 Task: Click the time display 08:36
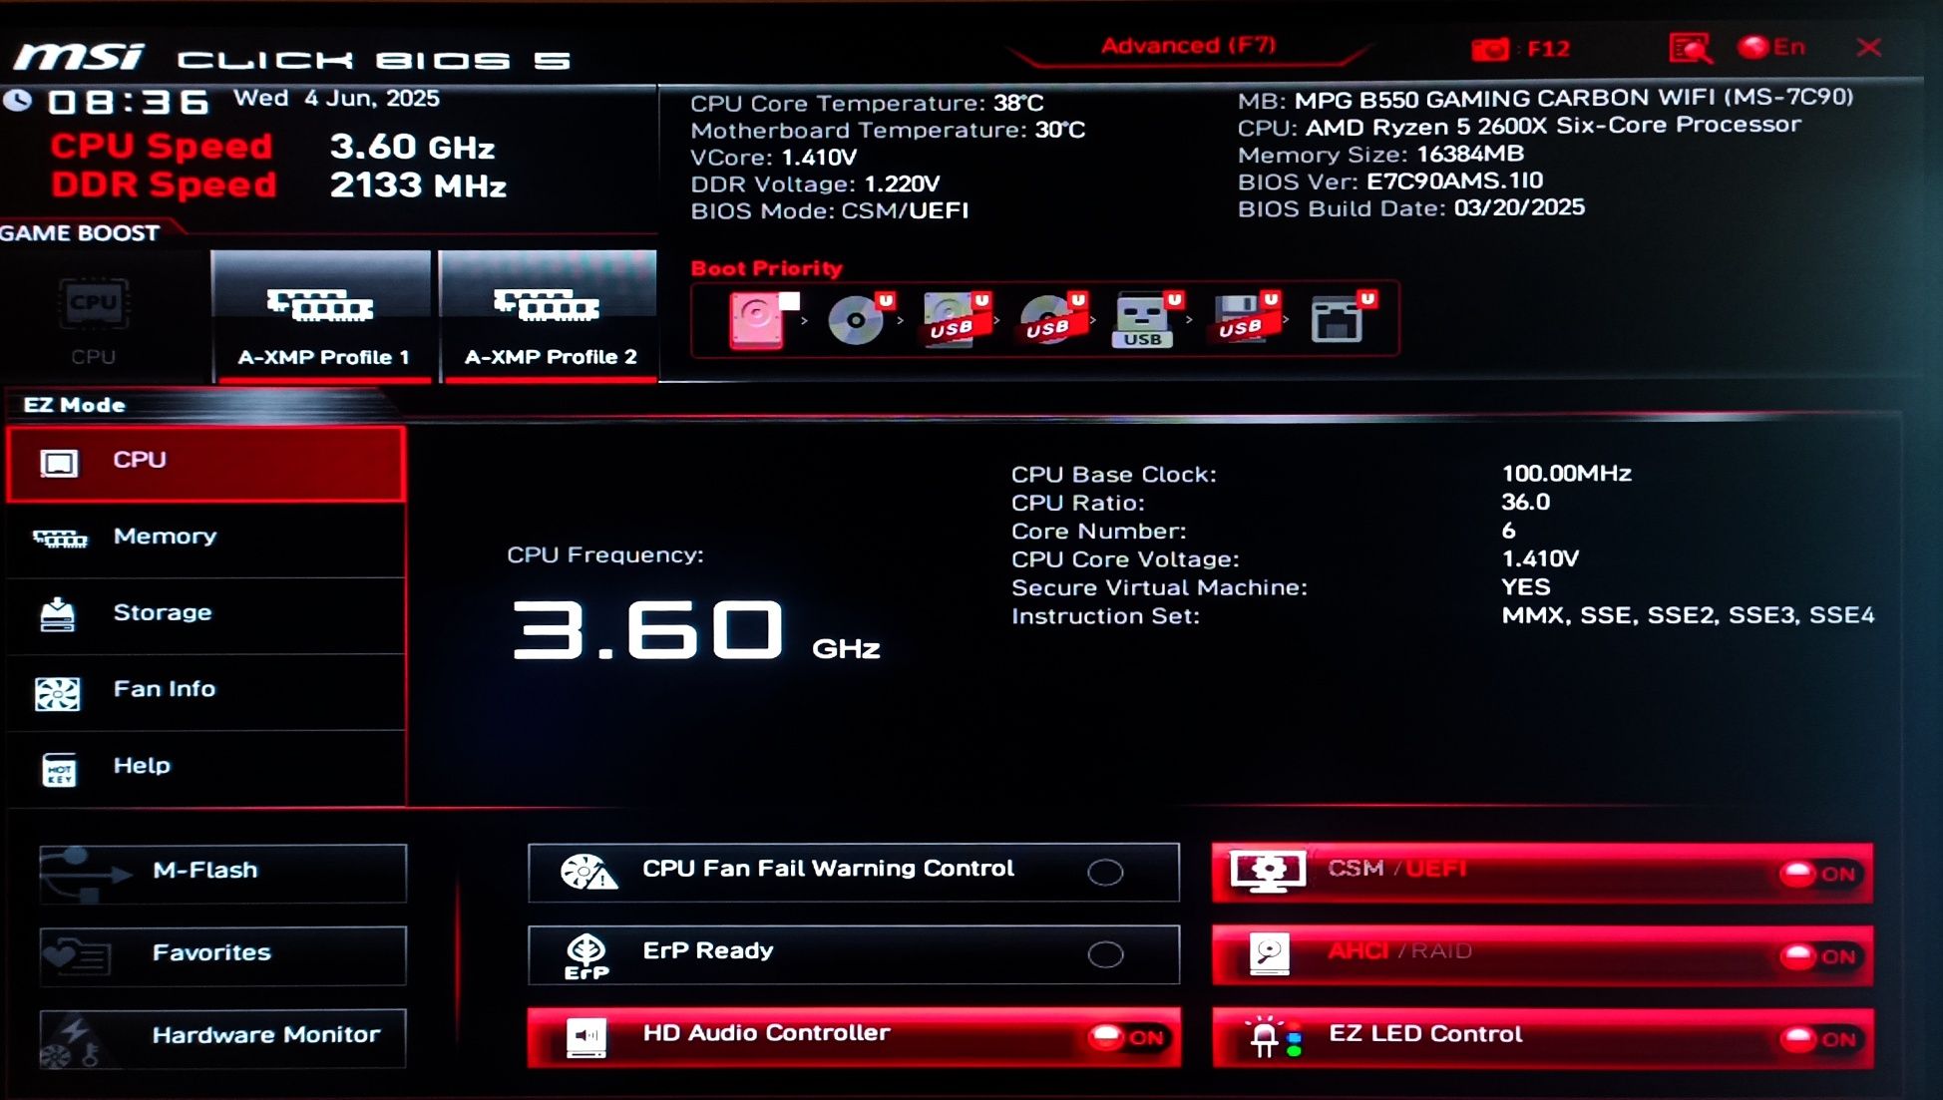coord(130,102)
